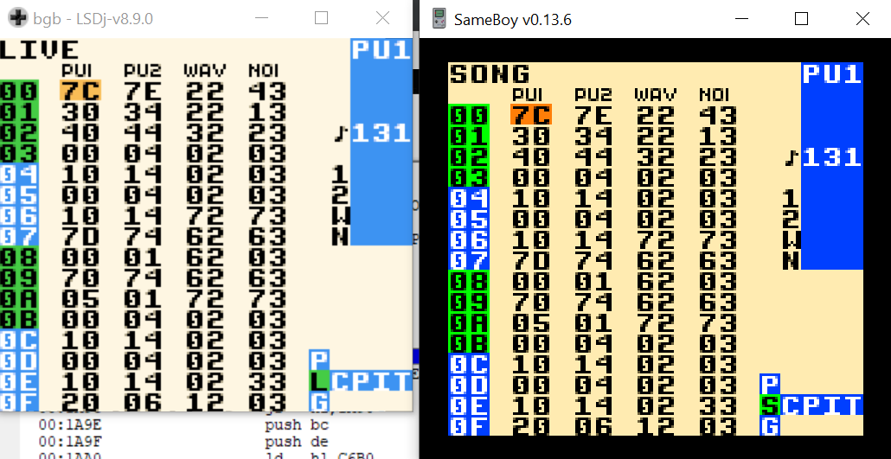The image size is (891, 459).
Task: Click 32 in row 02 of bgb
Action: 204,132
